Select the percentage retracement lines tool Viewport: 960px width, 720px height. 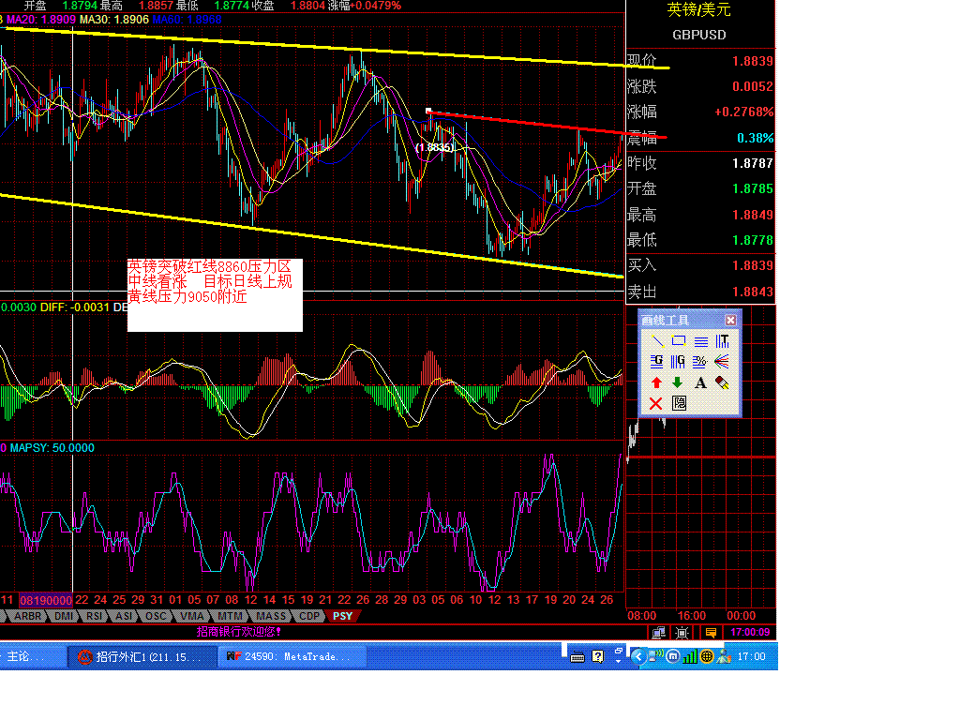tap(700, 361)
